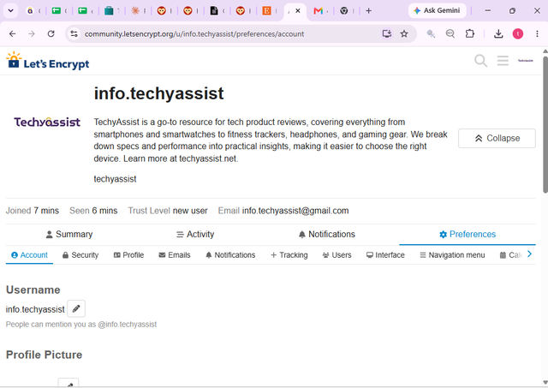Switch to the Summary tab
This screenshot has height=388, width=548.
69,234
